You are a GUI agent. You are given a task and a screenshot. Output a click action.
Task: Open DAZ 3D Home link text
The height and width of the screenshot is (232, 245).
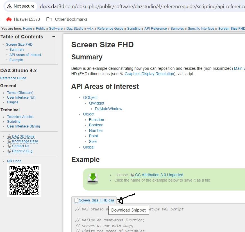(23, 136)
